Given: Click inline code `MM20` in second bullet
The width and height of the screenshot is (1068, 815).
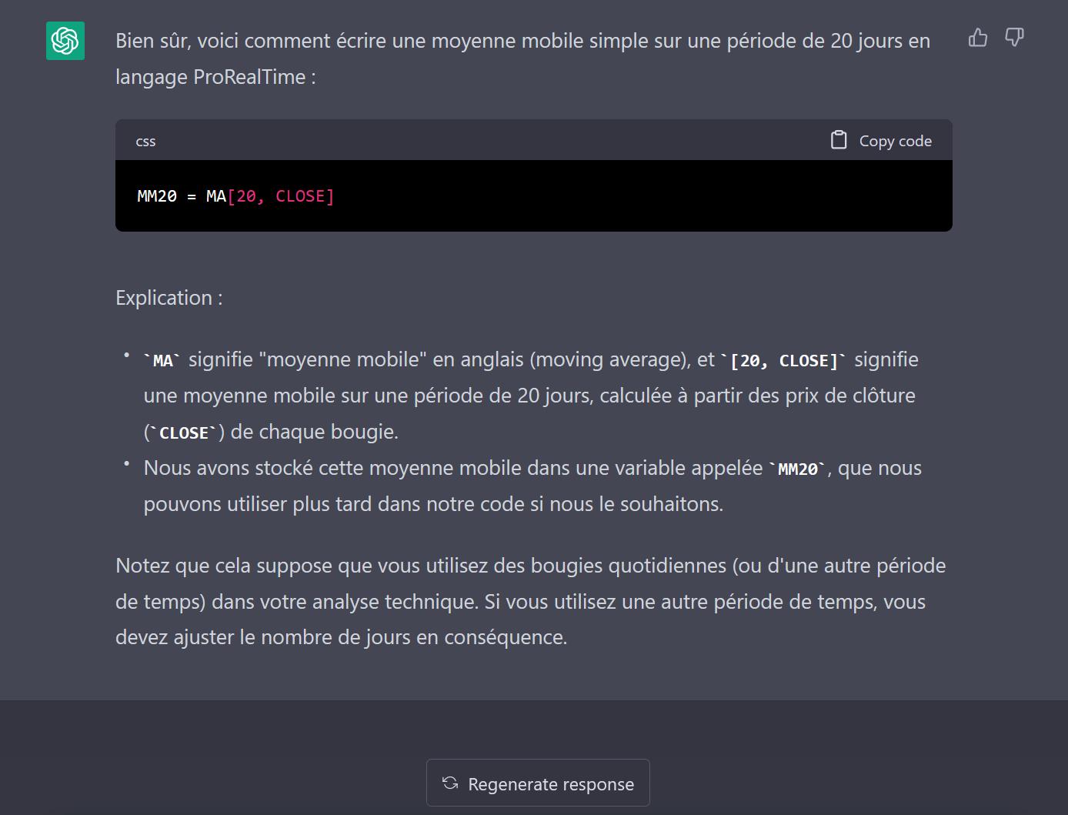Looking at the screenshot, I should (798, 469).
